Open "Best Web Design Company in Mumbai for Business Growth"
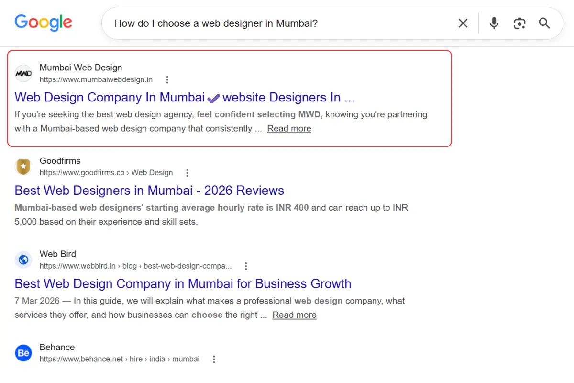Screen dimensions: 574x383 tap(183, 283)
